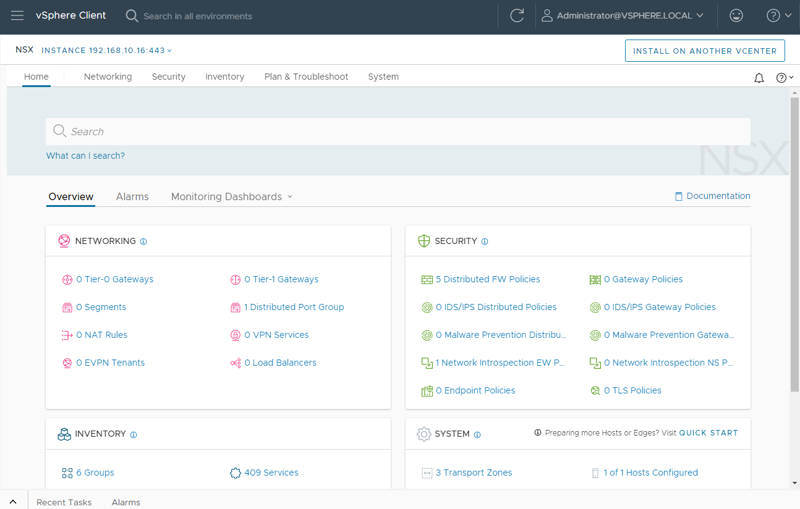The height and width of the screenshot is (509, 800).
Task: Select the Overview sub-tab
Action: pos(71,196)
